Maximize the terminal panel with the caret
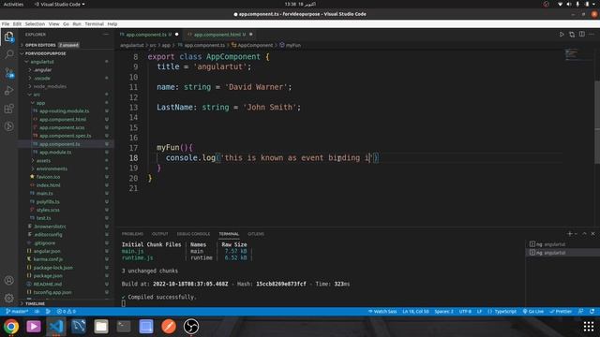Screen dimensions: 600x337 pos(584,233)
